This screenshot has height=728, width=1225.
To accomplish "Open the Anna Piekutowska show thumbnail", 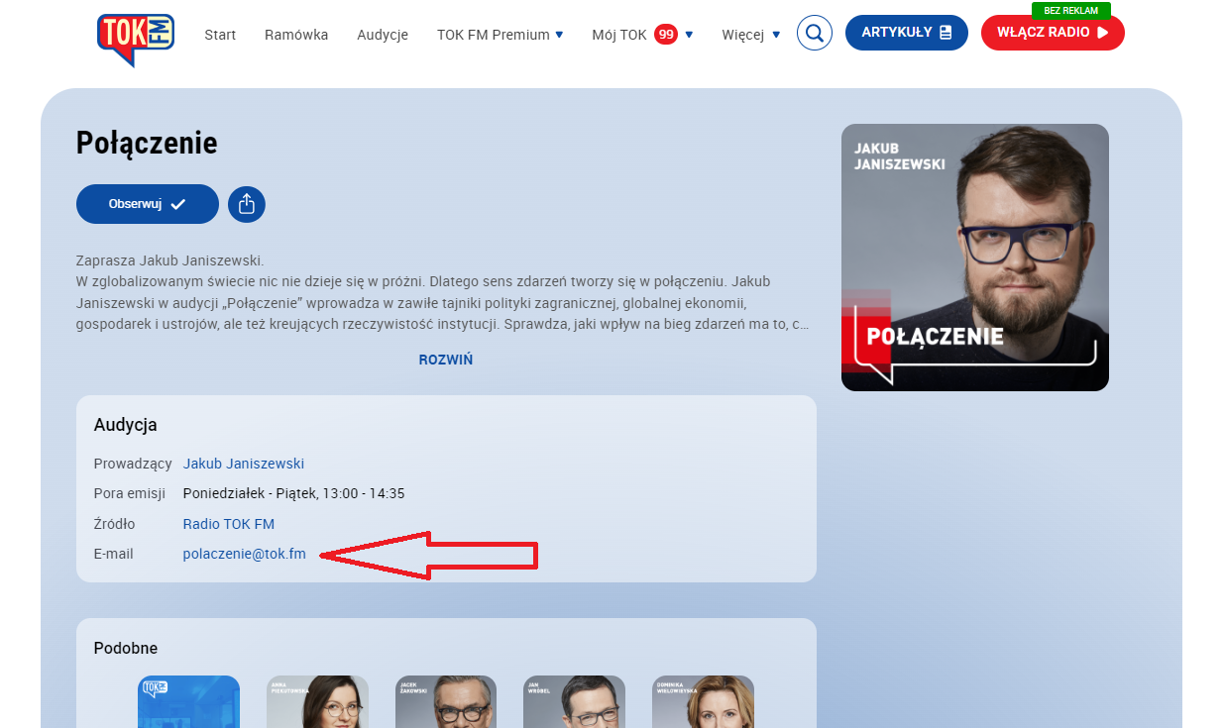I will pos(317,701).
